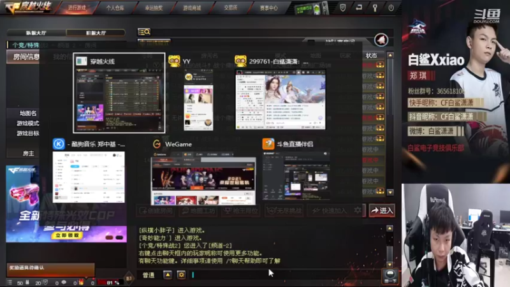Click the 立即领取 banner button

67,235
